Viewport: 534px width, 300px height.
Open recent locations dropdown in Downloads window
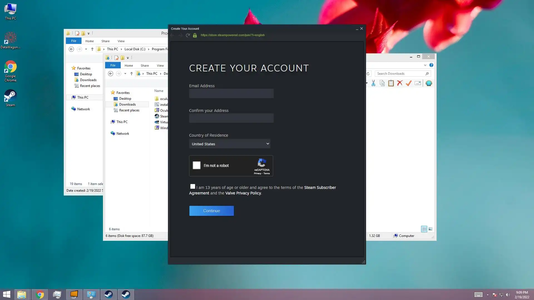pos(125,74)
